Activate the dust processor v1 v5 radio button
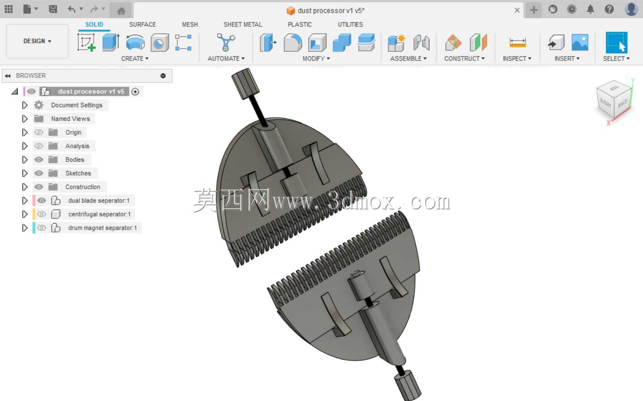The image size is (643, 401). point(135,91)
